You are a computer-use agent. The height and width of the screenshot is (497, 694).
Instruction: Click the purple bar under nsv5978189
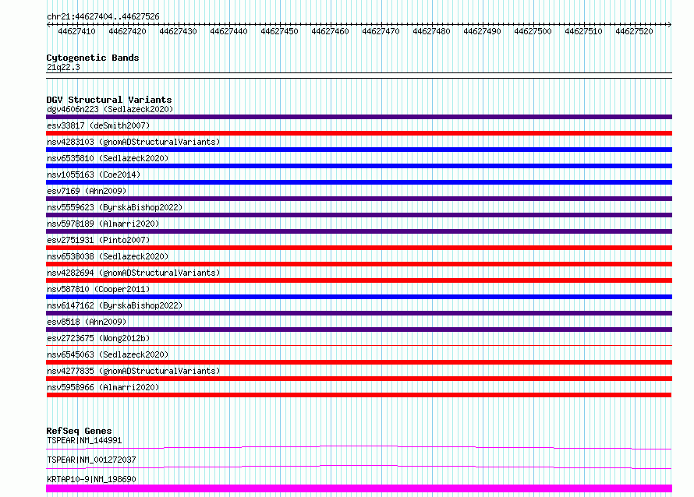tap(359, 231)
